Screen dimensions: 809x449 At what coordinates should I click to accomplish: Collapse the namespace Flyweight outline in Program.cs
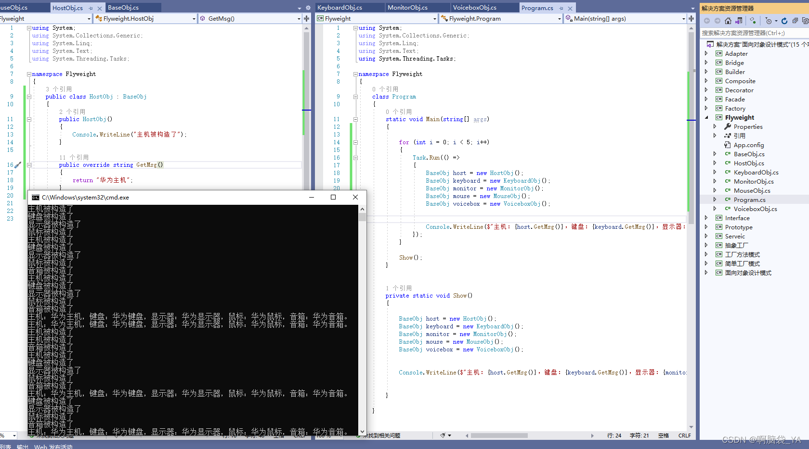click(355, 74)
